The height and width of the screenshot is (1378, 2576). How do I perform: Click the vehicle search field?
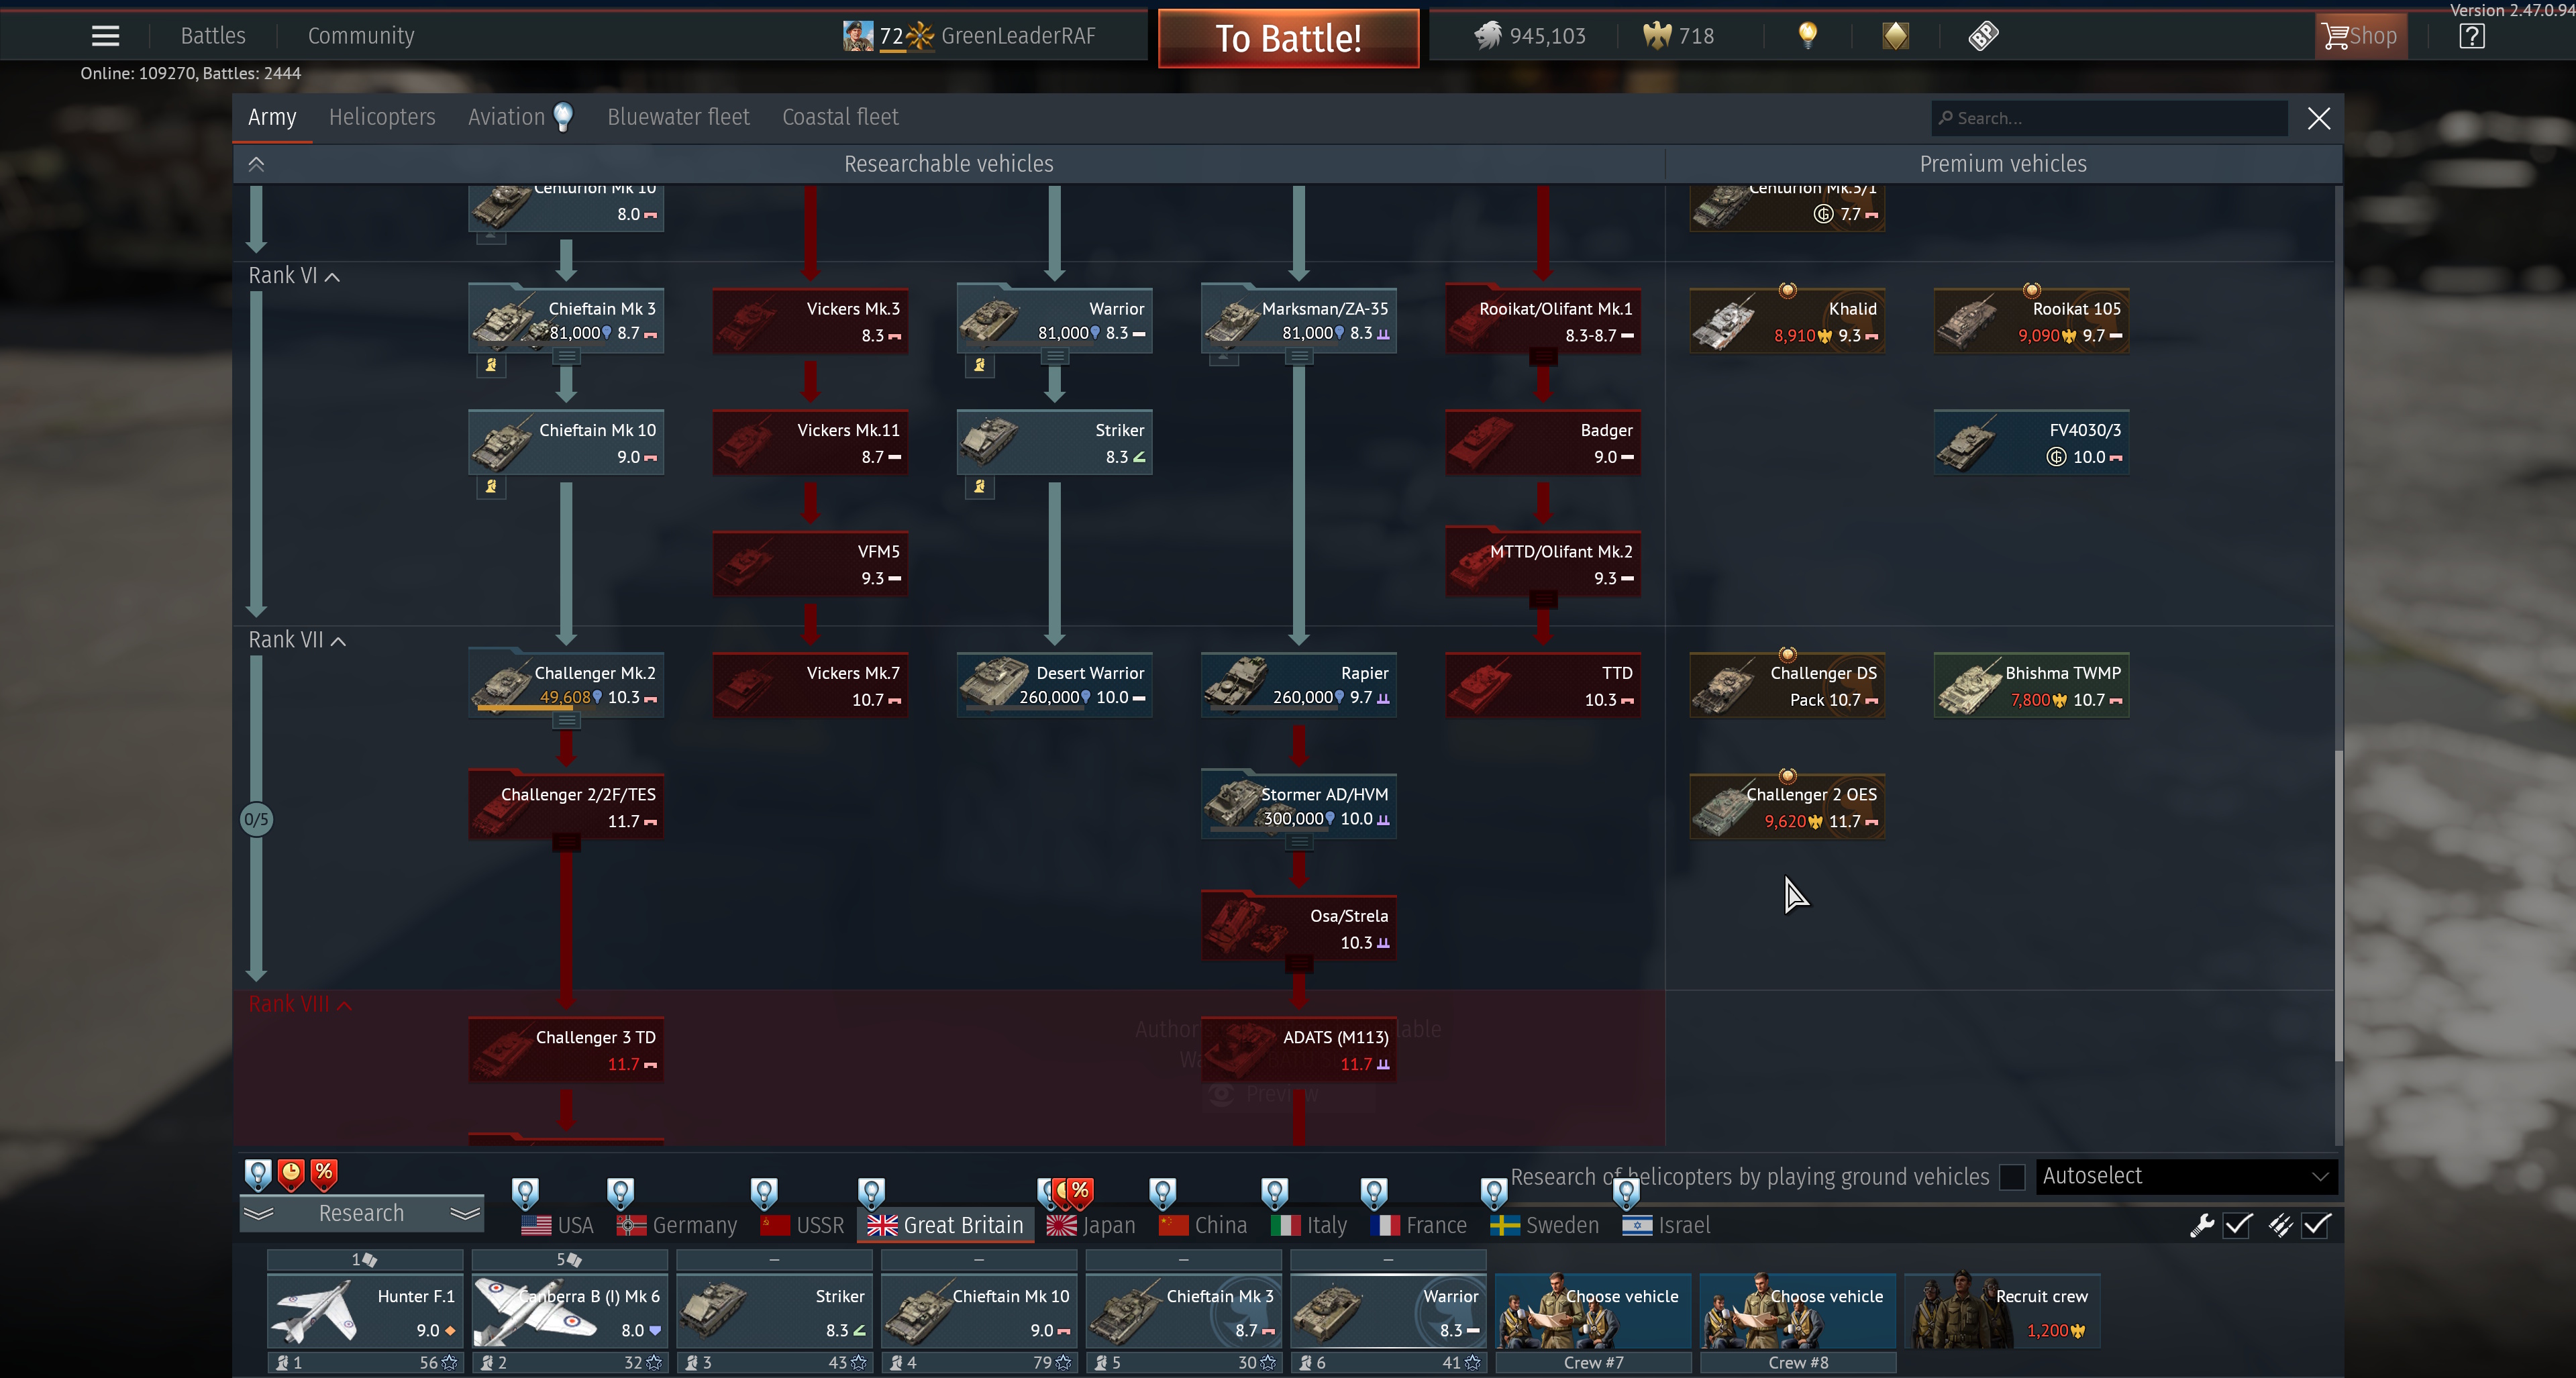[x=2109, y=118]
